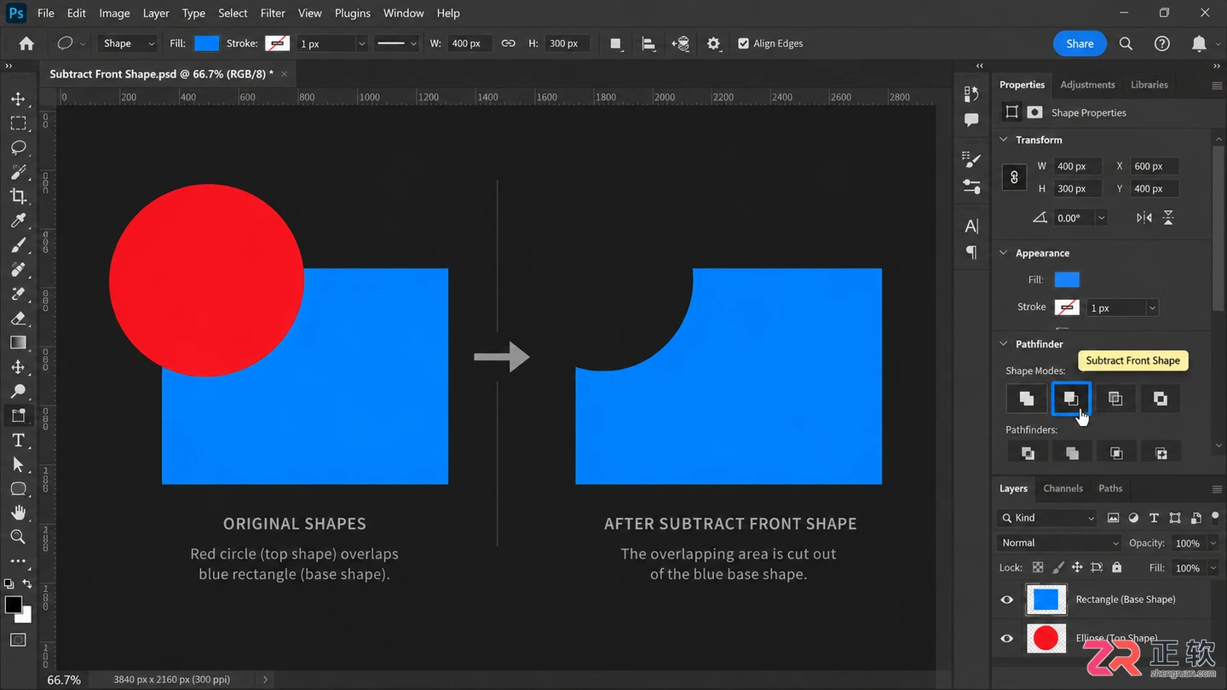Image resolution: width=1227 pixels, height=690 pixels.
Task: Select the Rectangular Marquee tool
Action: pyautogui.click(x=18, y=124)
